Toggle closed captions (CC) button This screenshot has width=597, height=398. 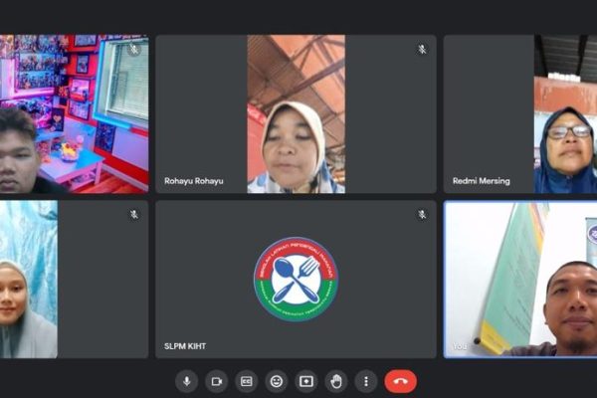coord(246,381)
